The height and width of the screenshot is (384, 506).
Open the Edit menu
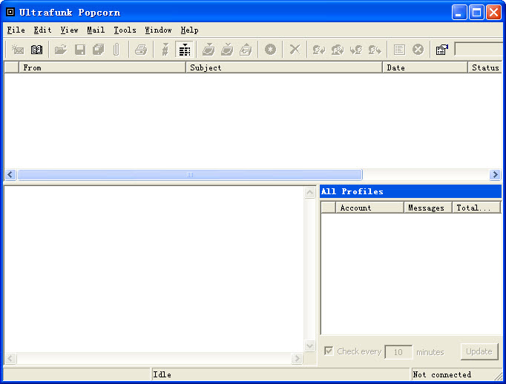tap(42, 30)
